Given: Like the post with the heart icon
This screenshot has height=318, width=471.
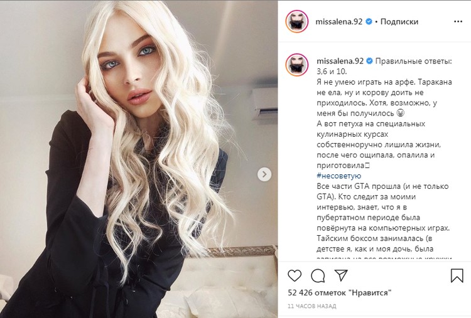Looking at the screenshot, I should click(295, 275).
